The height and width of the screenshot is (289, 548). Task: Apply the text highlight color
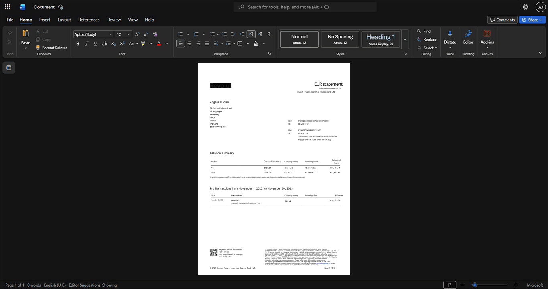coord(144,43)
